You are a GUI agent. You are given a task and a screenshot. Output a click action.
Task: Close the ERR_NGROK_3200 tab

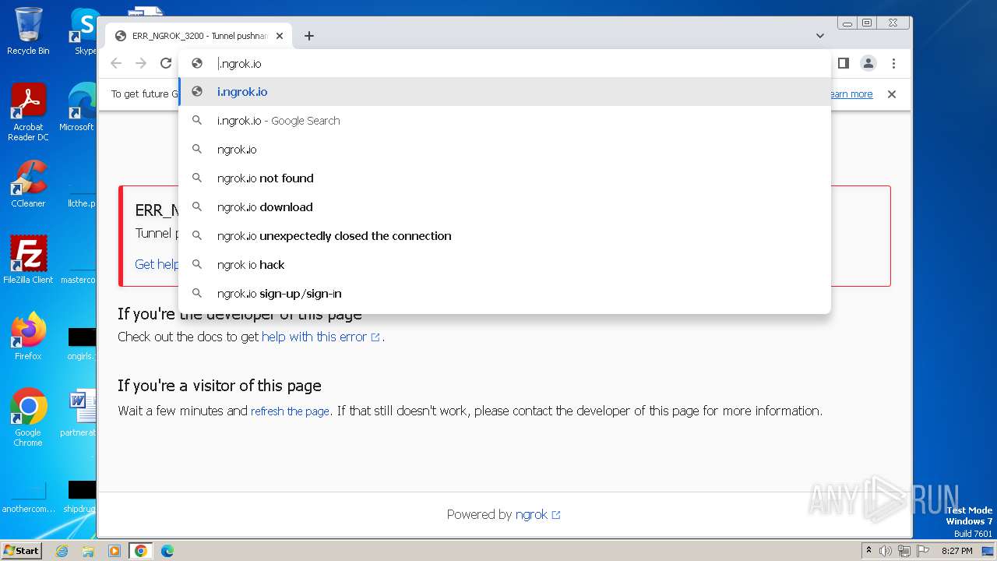point(280,36)
